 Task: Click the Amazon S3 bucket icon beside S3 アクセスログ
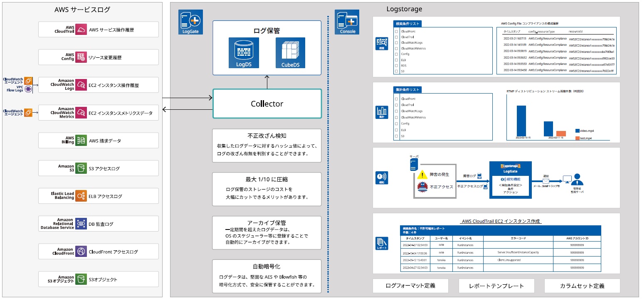pos(81,168)
